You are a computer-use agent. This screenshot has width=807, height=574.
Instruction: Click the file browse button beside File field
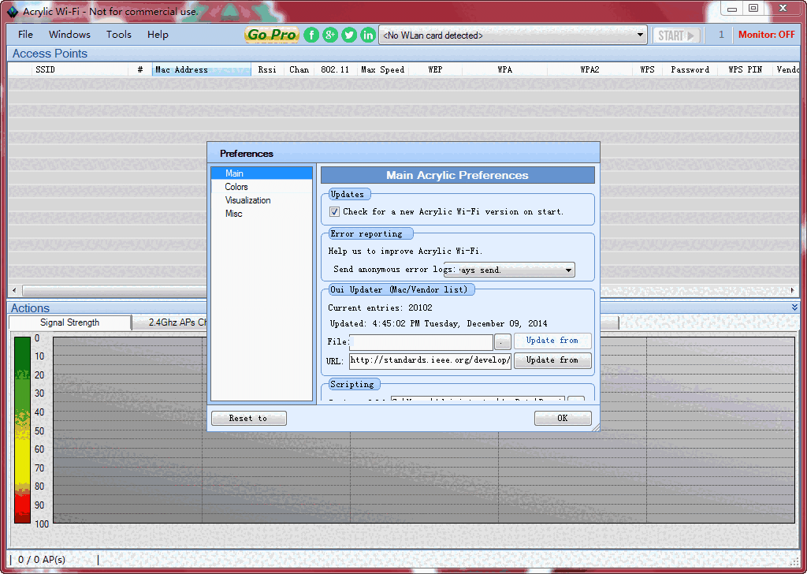[503, 341]
